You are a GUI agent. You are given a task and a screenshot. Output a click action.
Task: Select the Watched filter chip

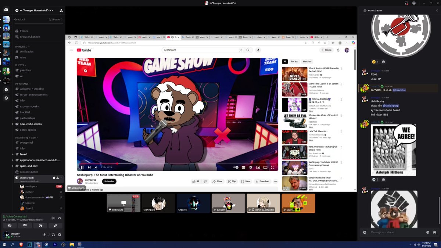click(x=307, y=62)
